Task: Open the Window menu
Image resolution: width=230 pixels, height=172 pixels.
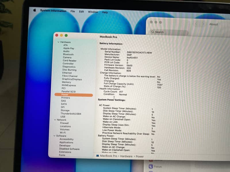Action: [93, 12]
